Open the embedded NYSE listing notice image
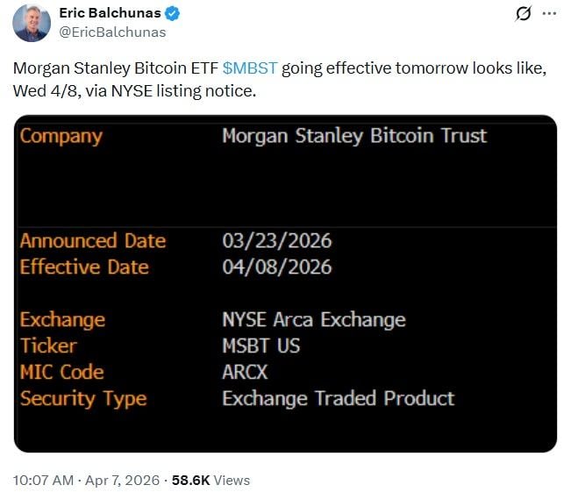The height and width of the screenshot is (492, 571). (285, 285)
